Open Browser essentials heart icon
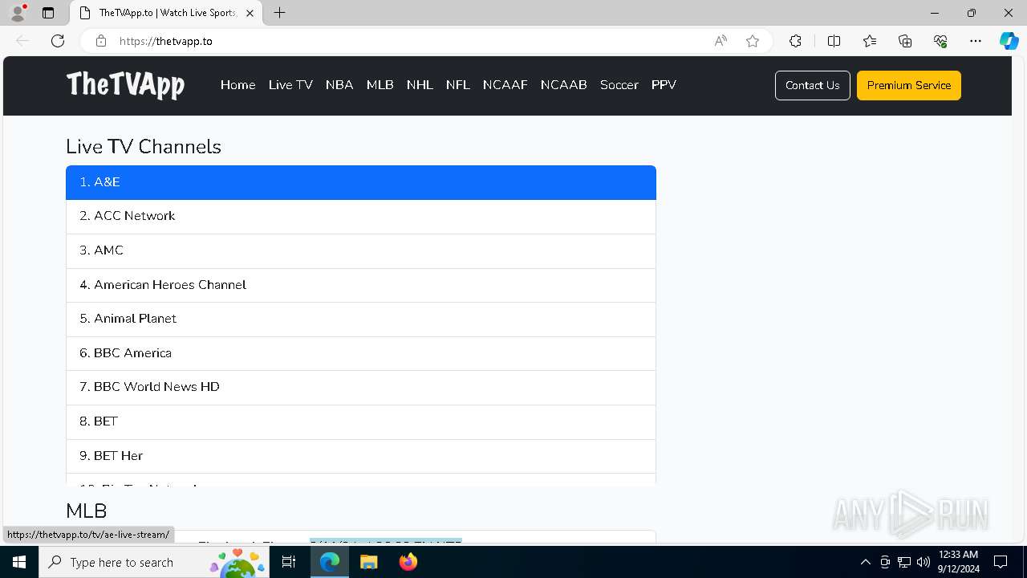 click(940, 41)
